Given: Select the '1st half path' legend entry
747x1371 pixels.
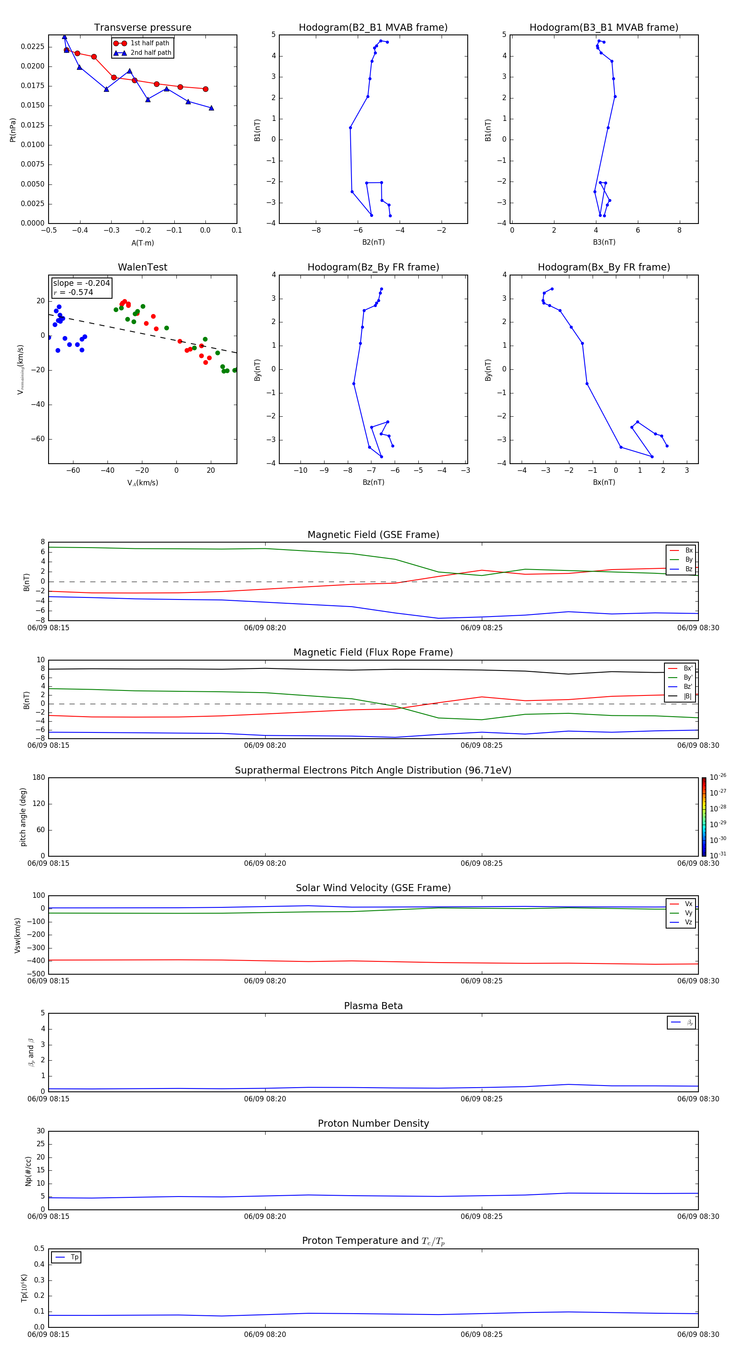Looking at the screenshot, I should pyautogui.click(x=142, y=43).
